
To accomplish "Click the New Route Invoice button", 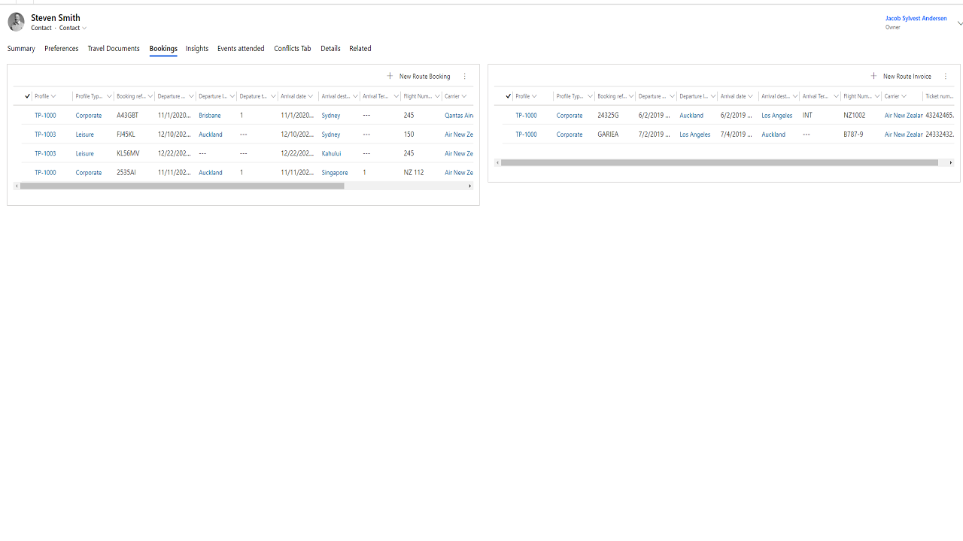I will click(x=901, y=76).
